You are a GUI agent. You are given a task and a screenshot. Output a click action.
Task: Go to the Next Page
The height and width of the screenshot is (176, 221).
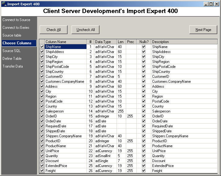(203, 30)
